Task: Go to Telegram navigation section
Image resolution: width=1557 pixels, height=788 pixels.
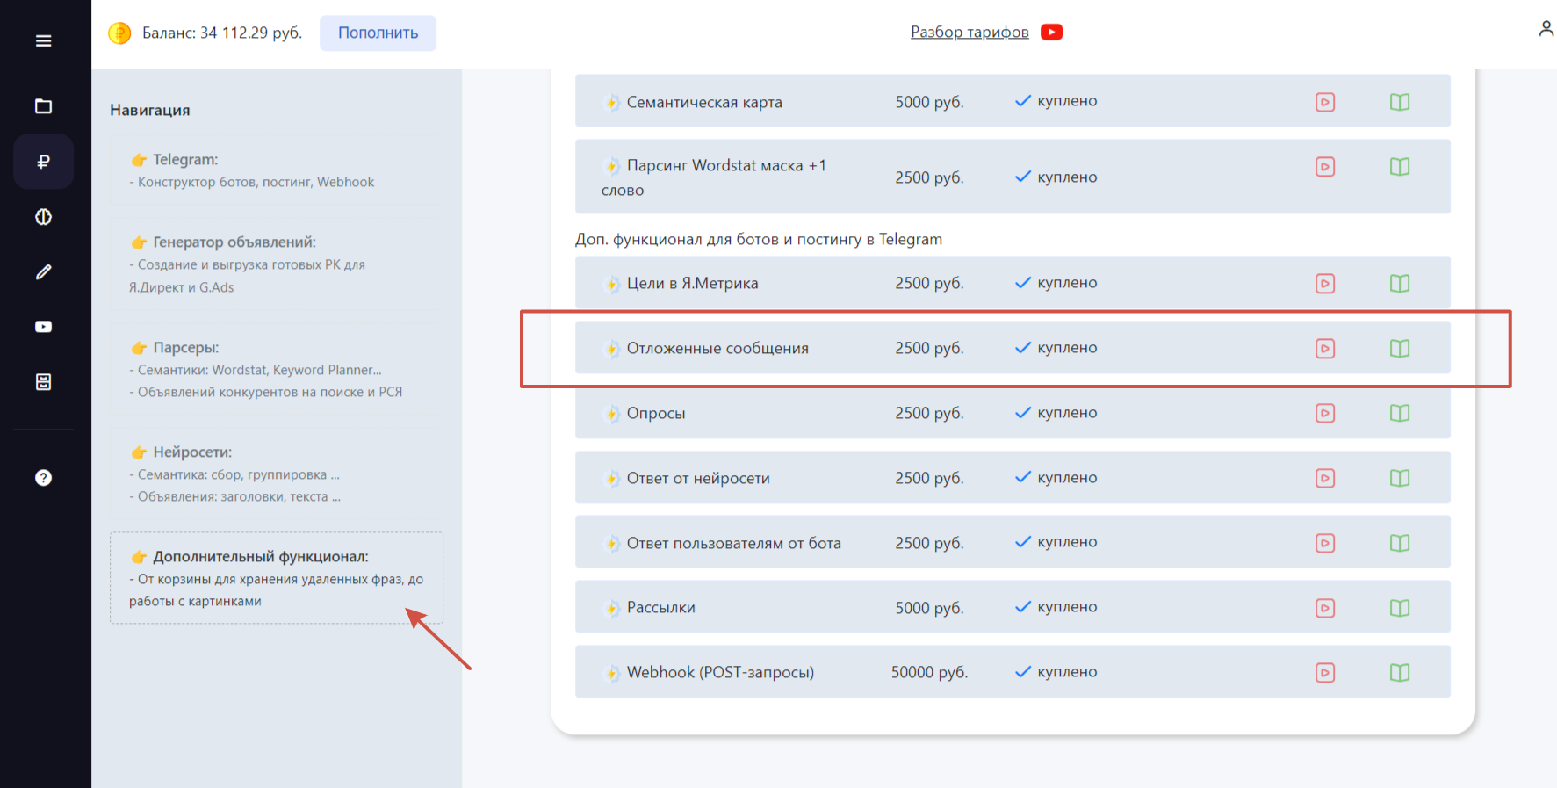Action: pos(277,170)
